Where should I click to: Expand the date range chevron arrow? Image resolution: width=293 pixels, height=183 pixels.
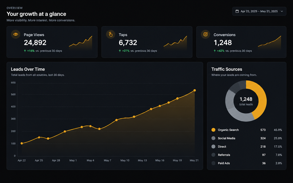pos(282,11)
